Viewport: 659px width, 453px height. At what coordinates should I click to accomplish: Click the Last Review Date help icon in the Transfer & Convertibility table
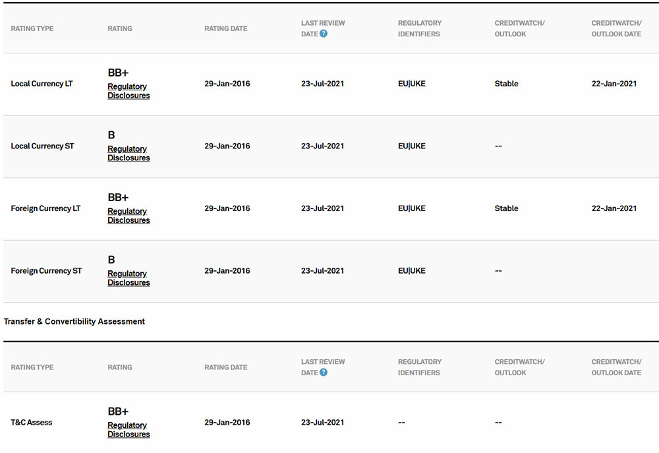click(324, 373)
